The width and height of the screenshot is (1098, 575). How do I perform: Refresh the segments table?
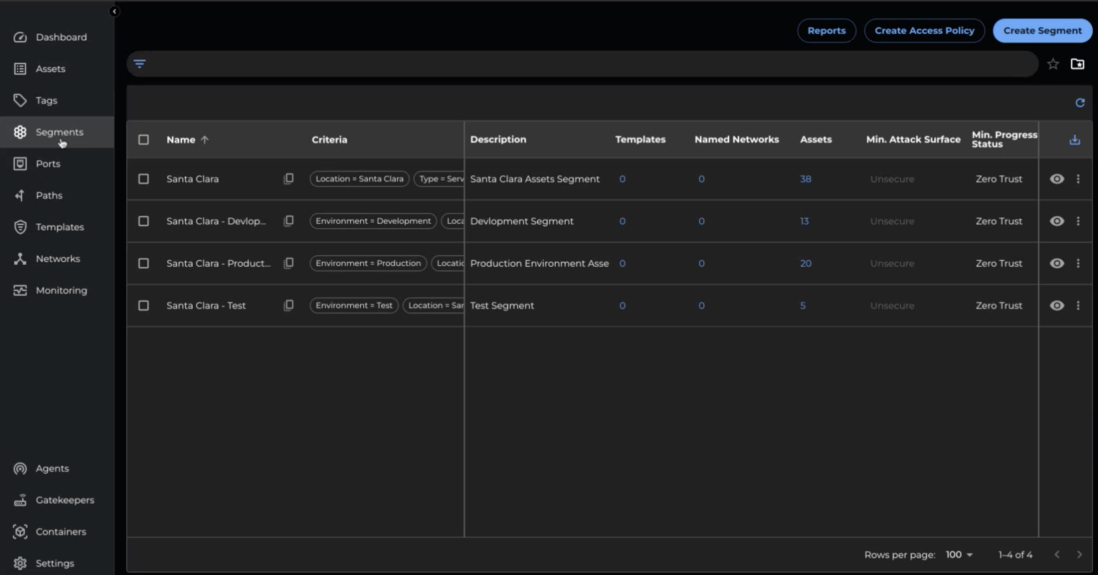click(x=1080, y=103)
